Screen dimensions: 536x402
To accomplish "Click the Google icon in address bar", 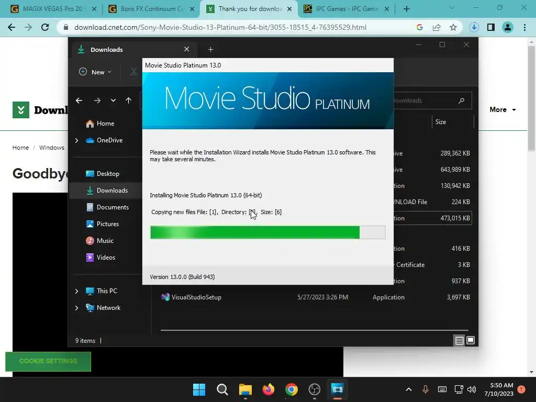I will point(420,27).
